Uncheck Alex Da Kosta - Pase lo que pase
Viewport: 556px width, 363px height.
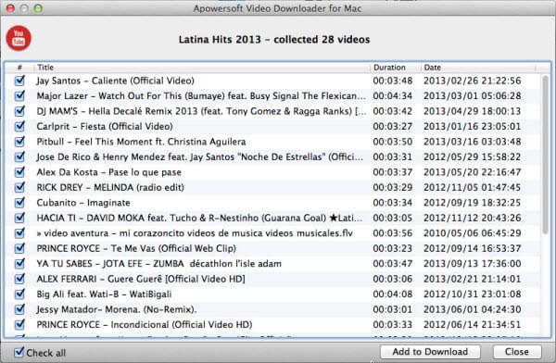coord(19,172)
